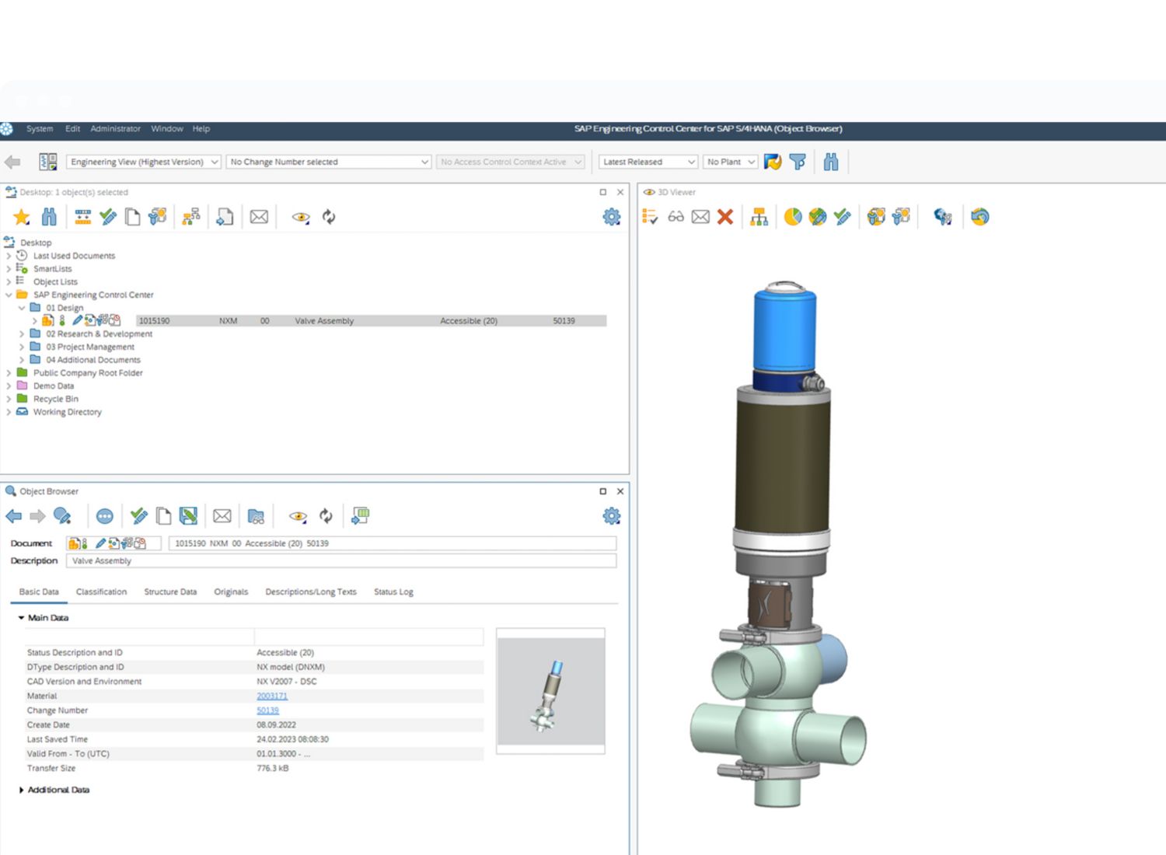Click the yellow-blue refresh icon beside No Plant

773,162
